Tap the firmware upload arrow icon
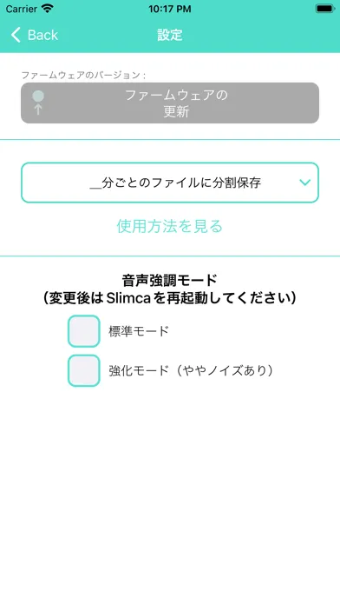This screenshot has height=605, width=340. [38, 110]
